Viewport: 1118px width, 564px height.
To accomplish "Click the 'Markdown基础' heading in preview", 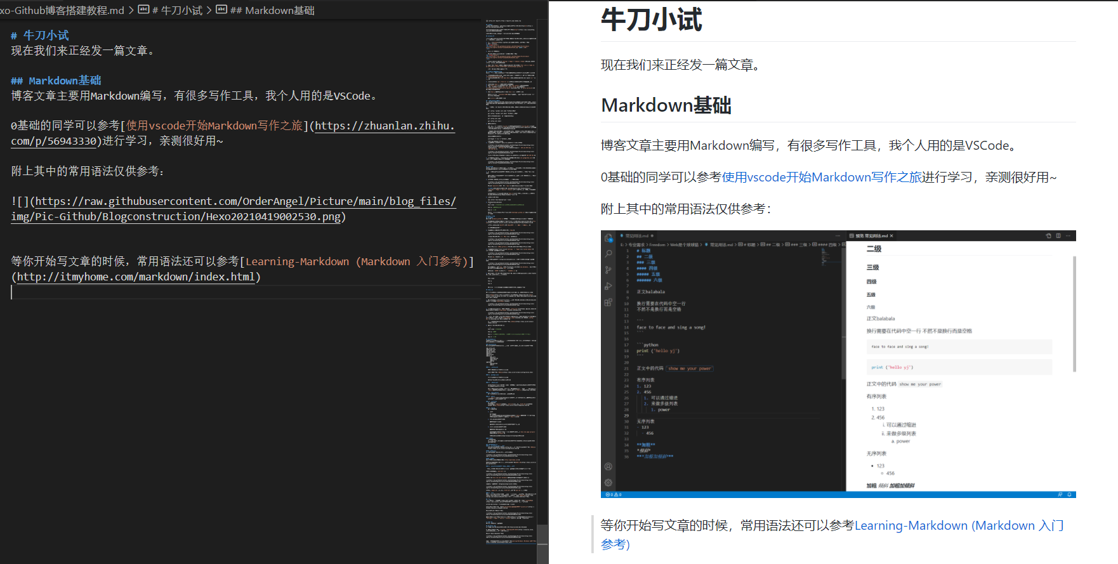I will point(666,105).
